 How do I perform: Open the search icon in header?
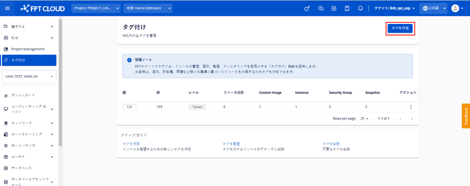click(306, 8)
